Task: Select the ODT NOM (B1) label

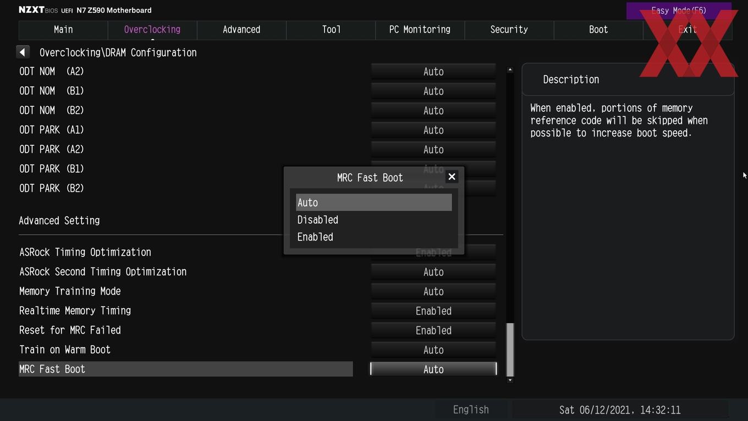Action: (x=52, y=91)
